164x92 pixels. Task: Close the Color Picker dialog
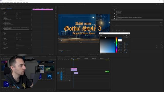tap(129, 33)
